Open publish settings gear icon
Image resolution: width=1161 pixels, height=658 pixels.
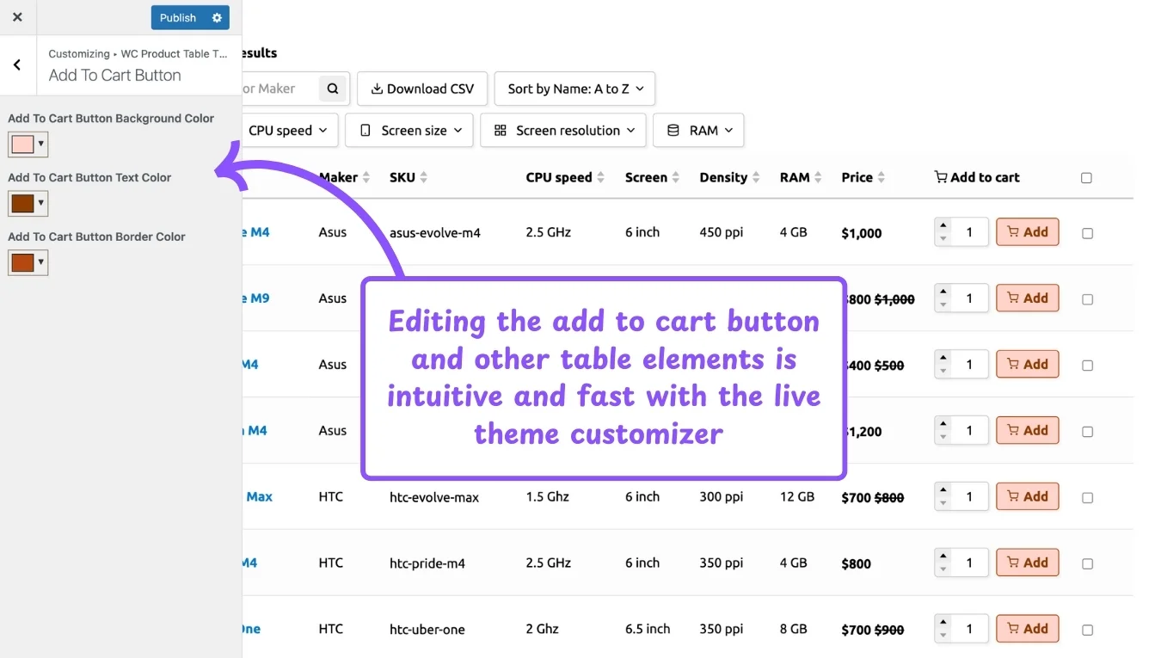tap(217, 17)
